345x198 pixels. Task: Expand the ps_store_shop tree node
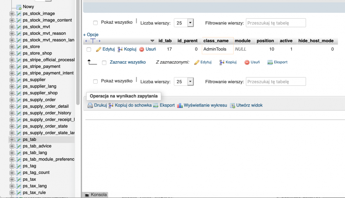[12, 54]
